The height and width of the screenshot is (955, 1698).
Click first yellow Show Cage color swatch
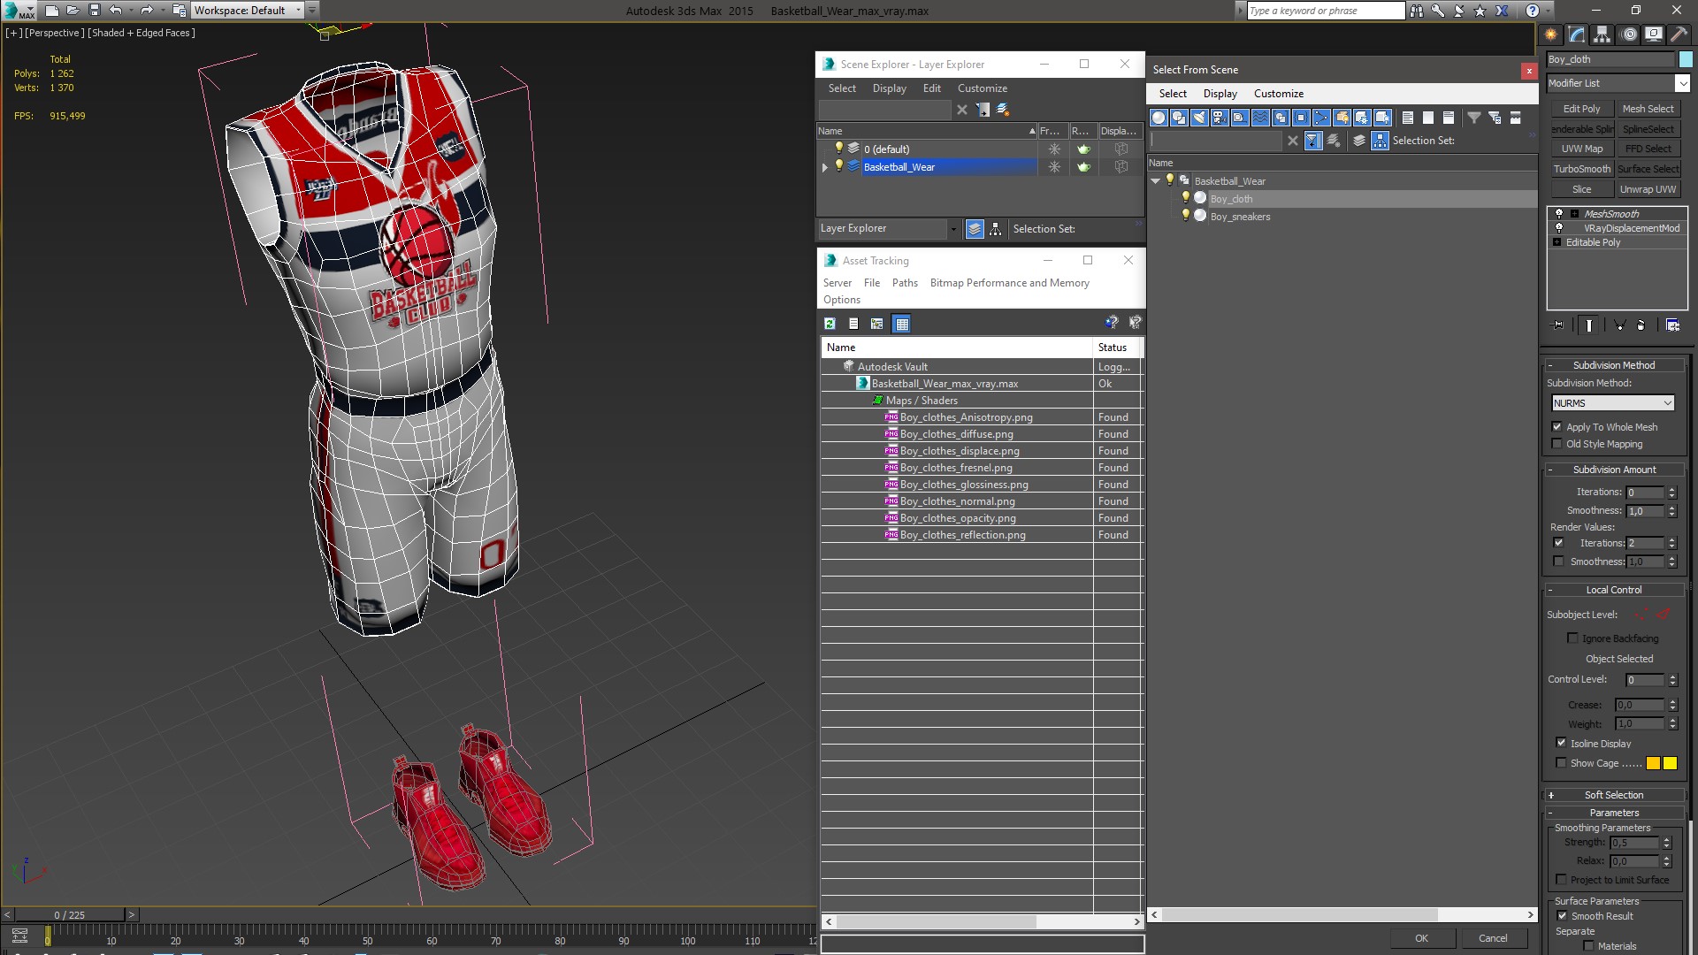coord(1653,763)
